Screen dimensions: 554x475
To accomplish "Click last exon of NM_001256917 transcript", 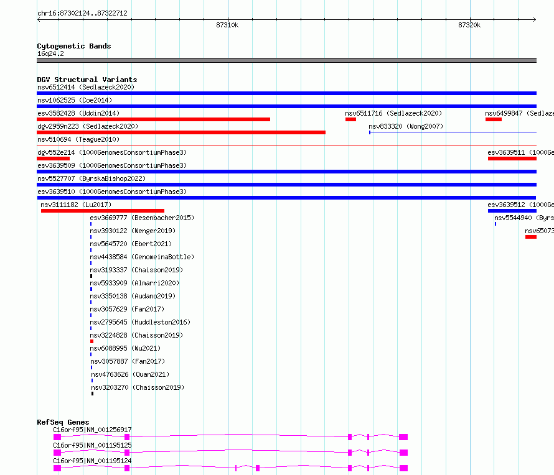I will tap(403, 437).
